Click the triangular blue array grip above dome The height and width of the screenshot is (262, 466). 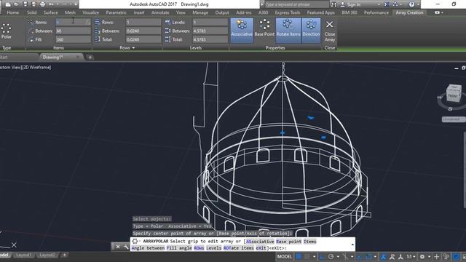pyautogui.click(x=311, y=118)
